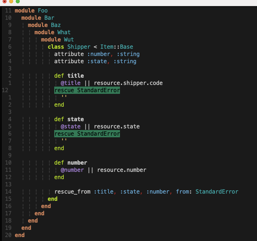Click the red close window button
Viewport: 257px width, 241px height.
5,1
